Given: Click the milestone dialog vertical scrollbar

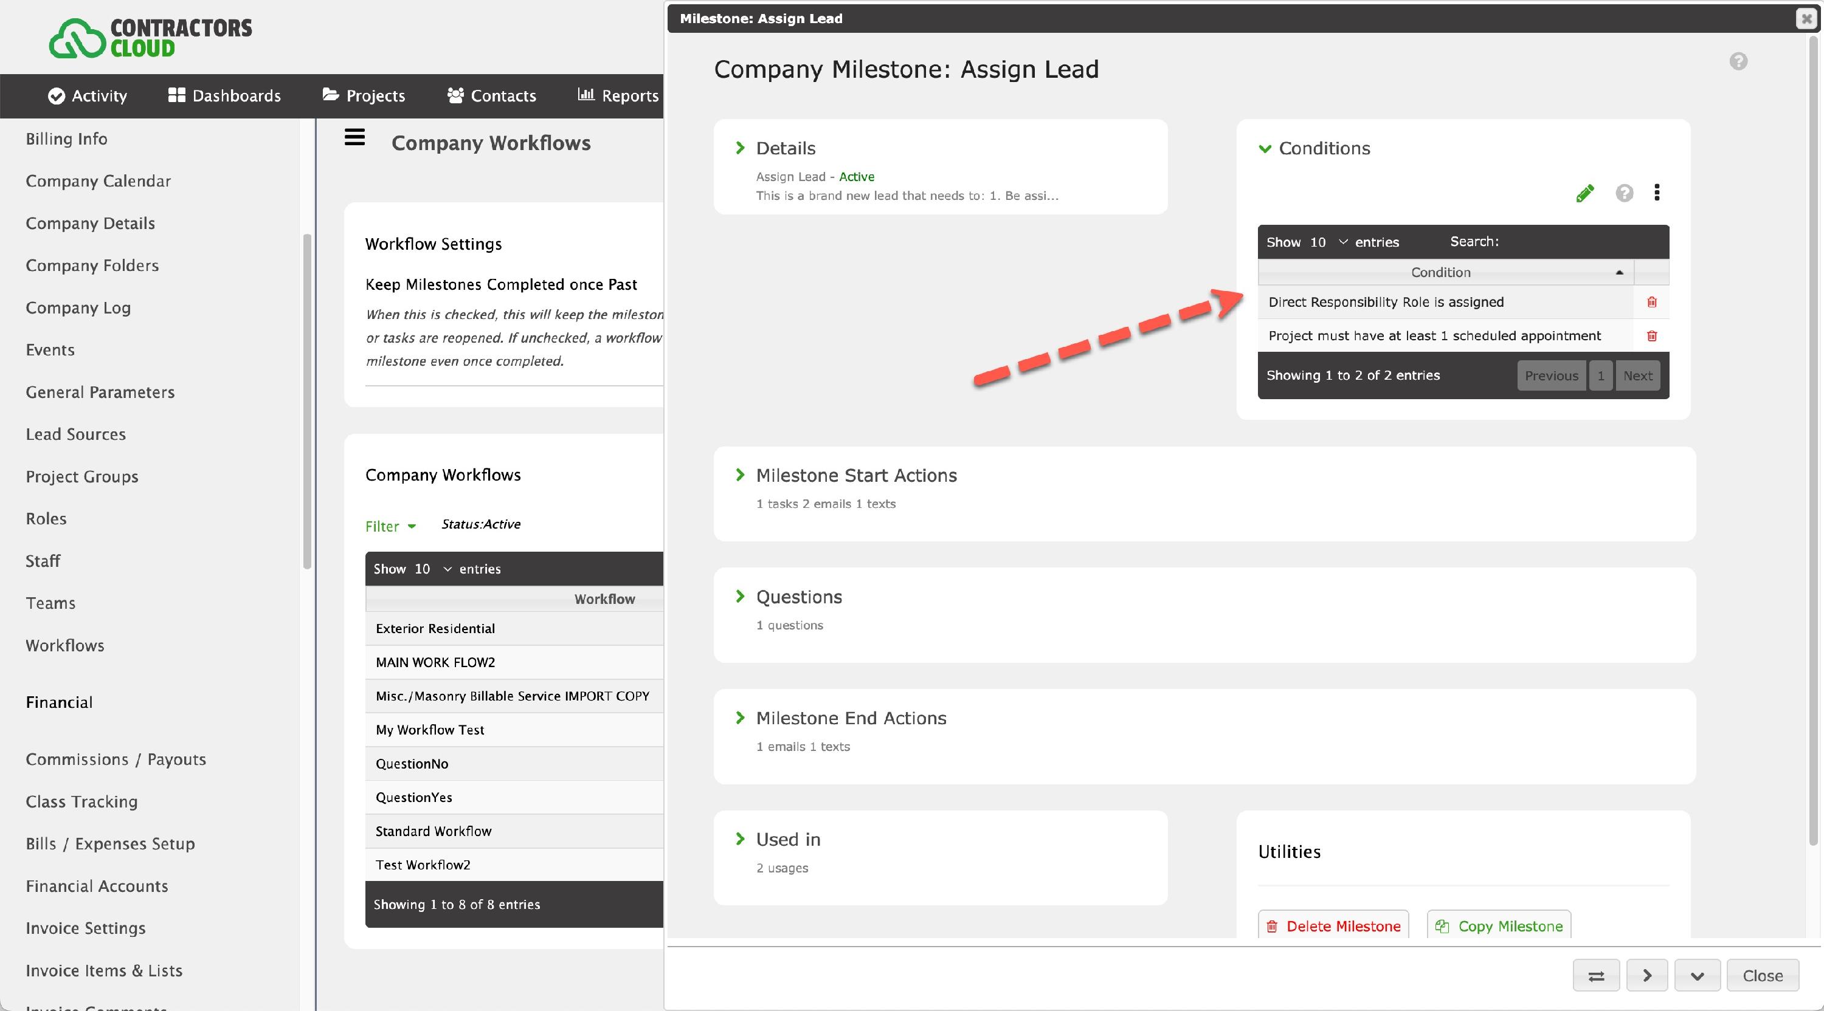Looking at the screenshot, I should 1814,439.
